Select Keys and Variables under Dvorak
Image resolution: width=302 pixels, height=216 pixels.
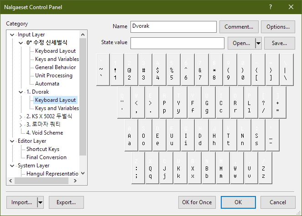tap(57, 108)
